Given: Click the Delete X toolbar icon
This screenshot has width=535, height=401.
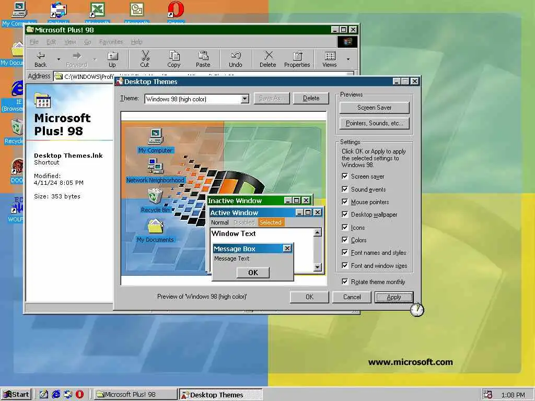Looking at the screenshot, I should pos(268,60).
